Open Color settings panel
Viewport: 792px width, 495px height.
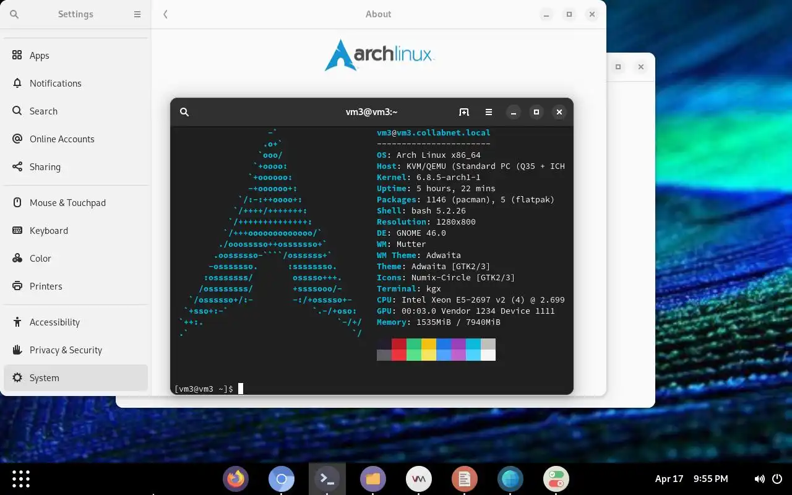[x=75, y=259]
